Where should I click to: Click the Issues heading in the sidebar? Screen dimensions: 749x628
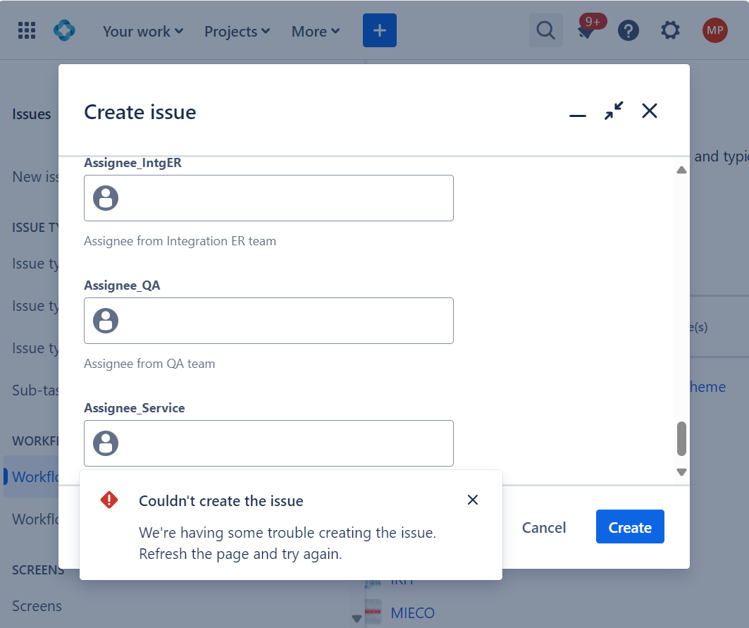point(32,114)
